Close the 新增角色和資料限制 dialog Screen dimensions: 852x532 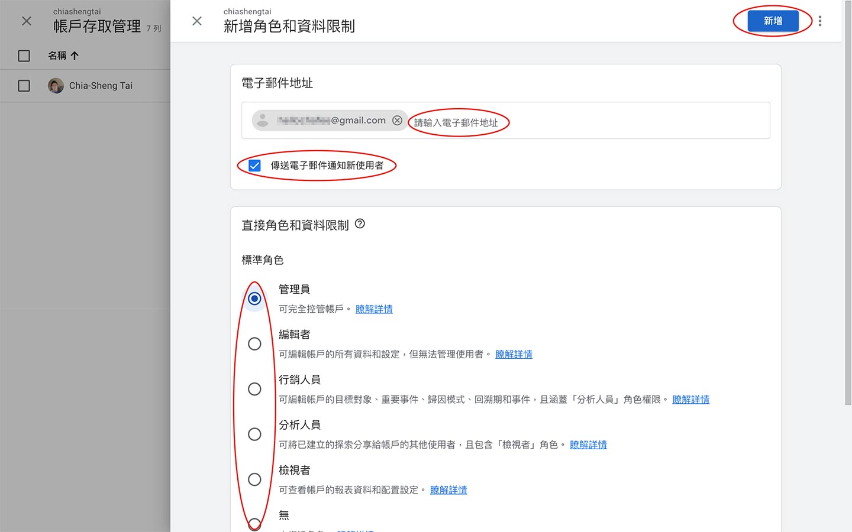pos(197,21)
